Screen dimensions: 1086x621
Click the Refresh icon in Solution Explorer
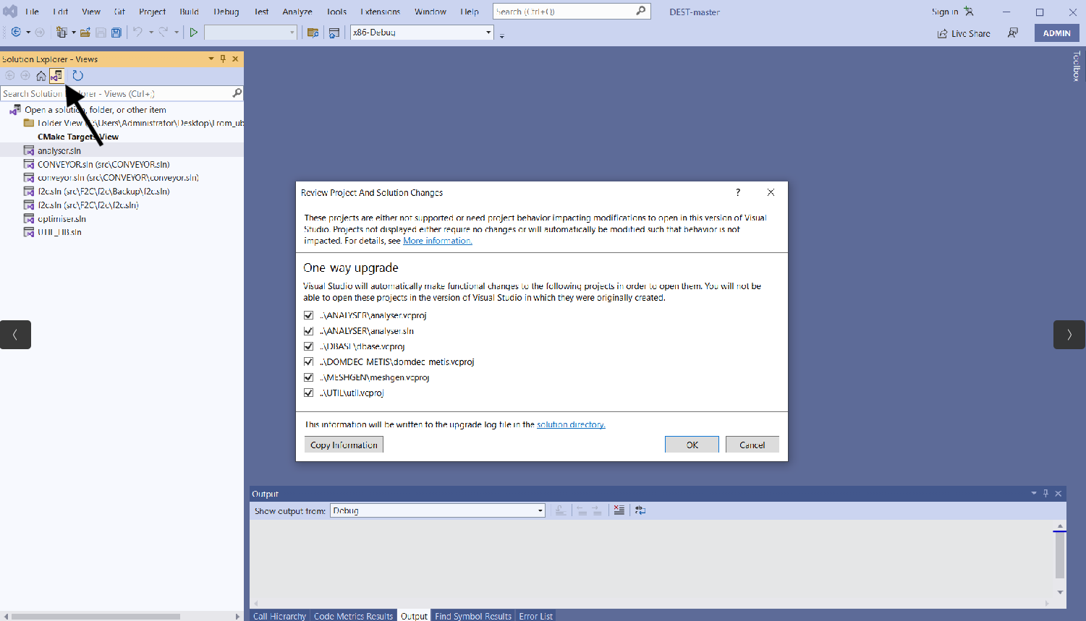(x=78, y=75)
